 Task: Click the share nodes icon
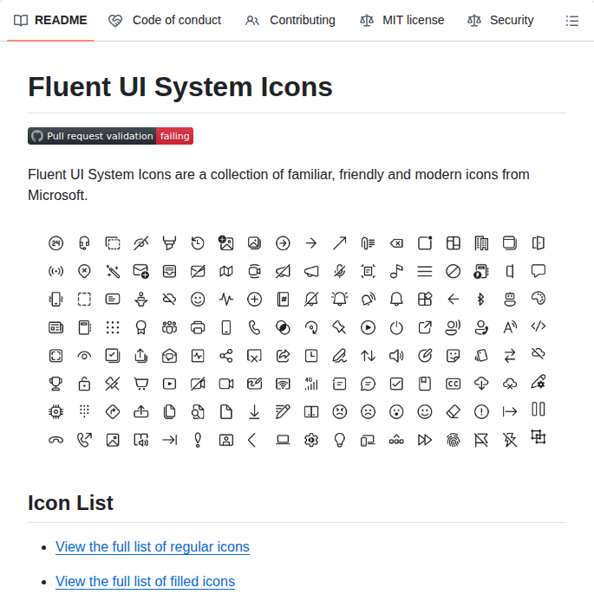point(226,356)
